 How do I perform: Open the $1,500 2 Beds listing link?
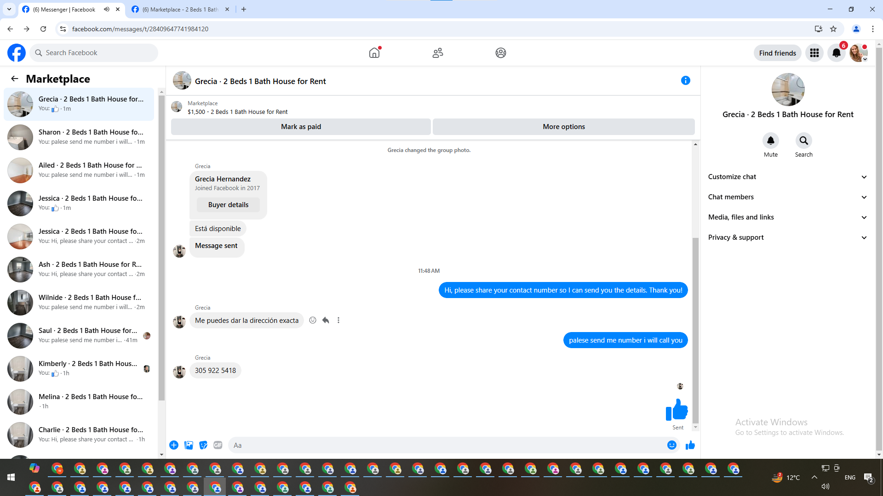pyautogui.click(x=237, y=112)
